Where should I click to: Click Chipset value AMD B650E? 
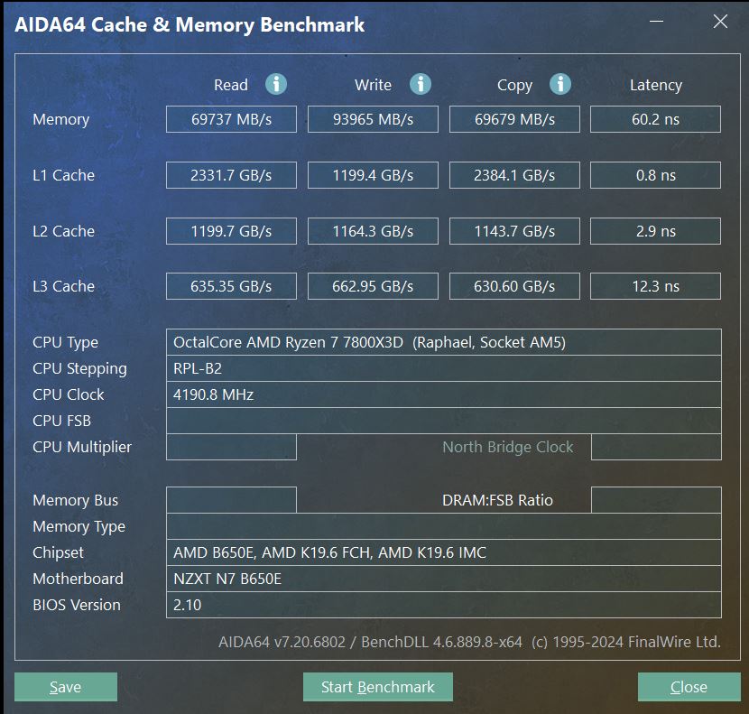point(444,552)
